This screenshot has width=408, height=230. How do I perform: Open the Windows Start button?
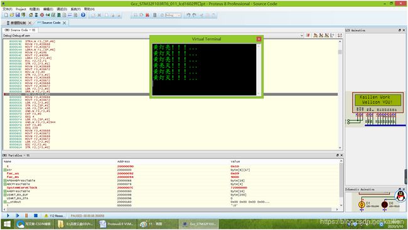pos(7,224)
